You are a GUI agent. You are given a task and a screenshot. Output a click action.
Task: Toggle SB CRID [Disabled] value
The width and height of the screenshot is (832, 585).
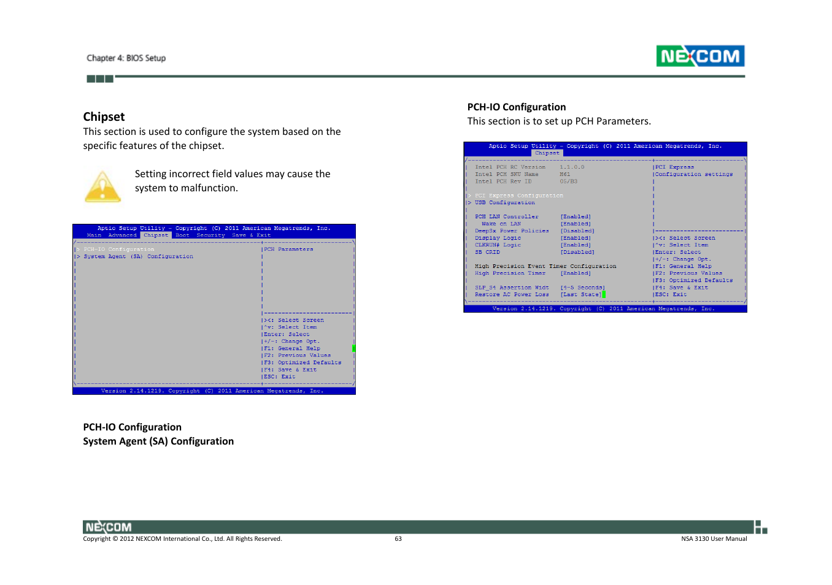tap(577, 252)
